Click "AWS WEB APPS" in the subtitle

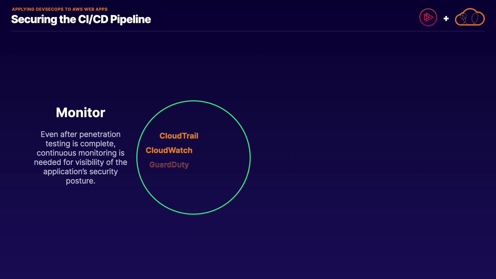pyautogui.click(x=90, y=9)
